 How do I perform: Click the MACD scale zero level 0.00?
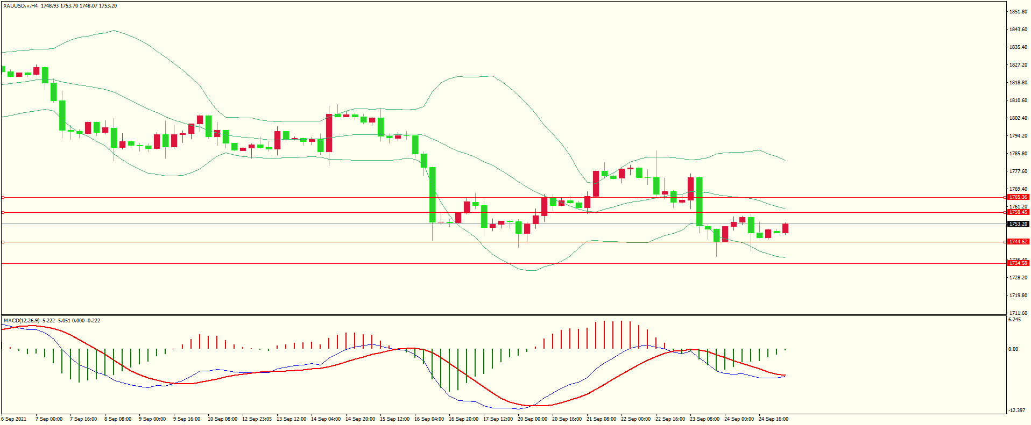[1013, 349]
